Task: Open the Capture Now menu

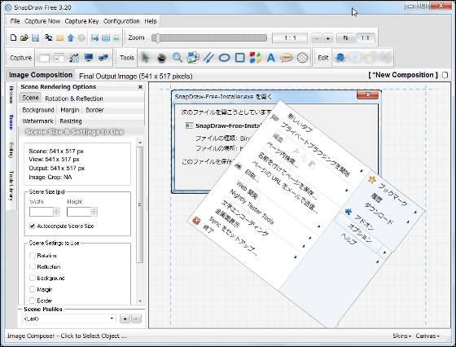Action: point(42,21)
